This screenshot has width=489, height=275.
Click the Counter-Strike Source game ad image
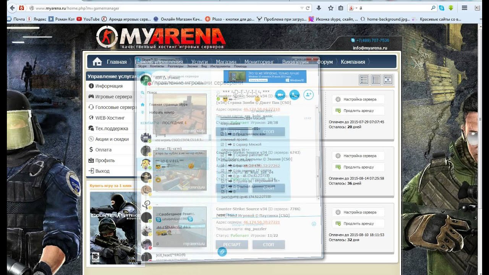[115, 228]
